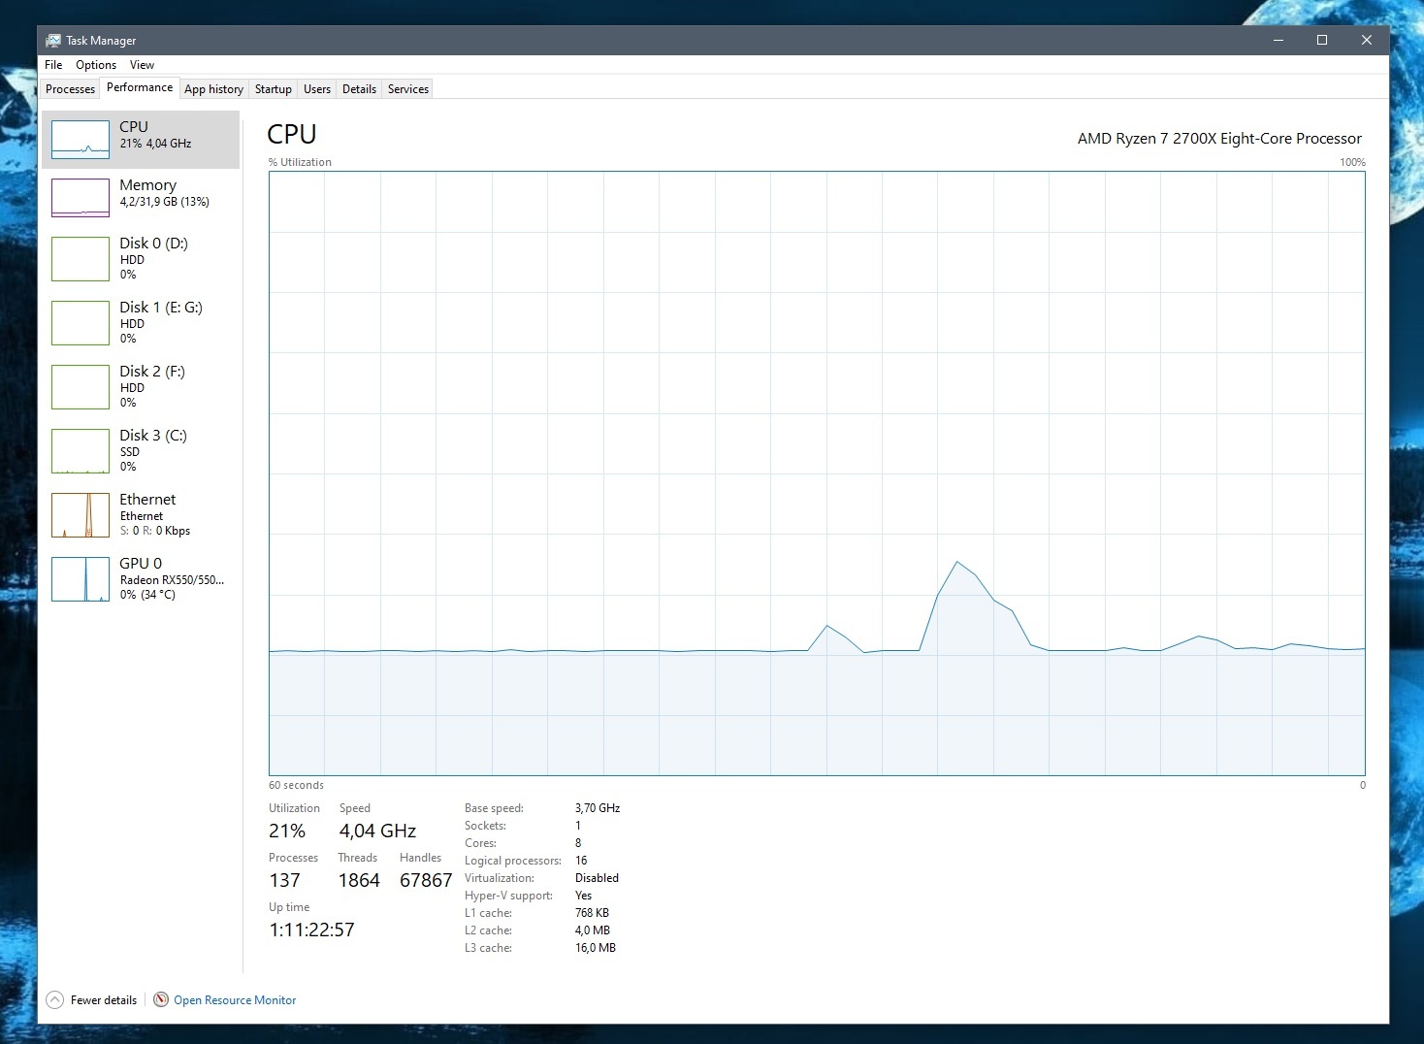Click the Fewer details chevron icon
Screen dimensions: 1424x1044
pos(55,999)
